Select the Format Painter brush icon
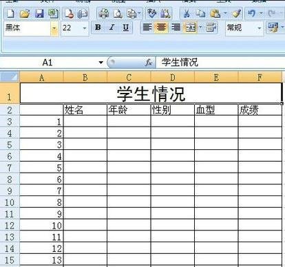 coord(237,14)
